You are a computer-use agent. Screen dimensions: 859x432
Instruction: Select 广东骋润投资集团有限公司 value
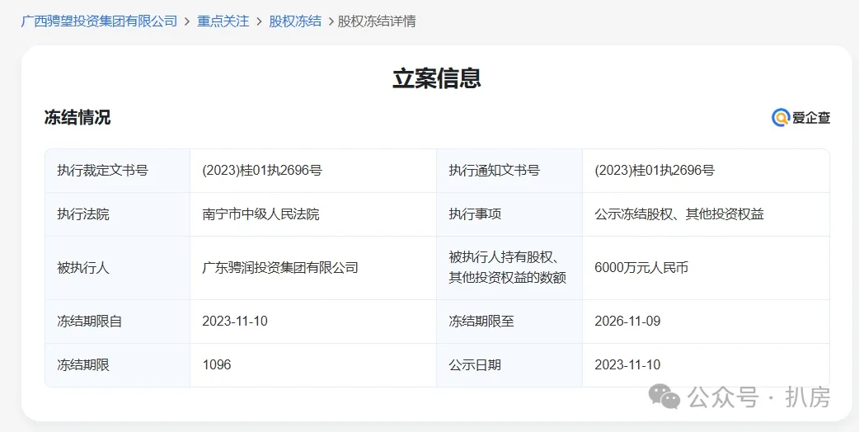point(280,268)
